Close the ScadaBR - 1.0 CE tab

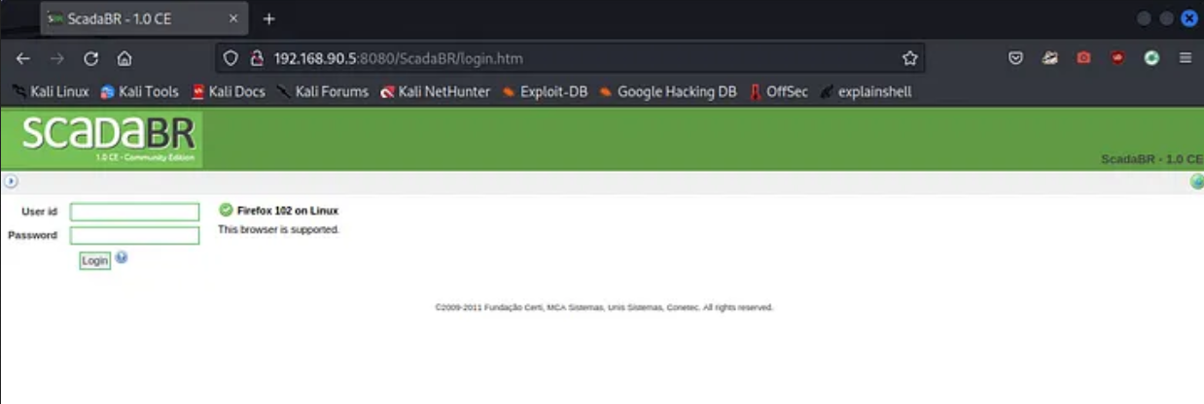pos(233,19)
